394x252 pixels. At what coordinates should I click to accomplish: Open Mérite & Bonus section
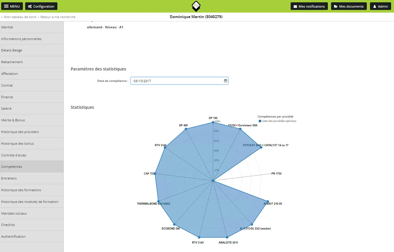(x=32, y=120)
